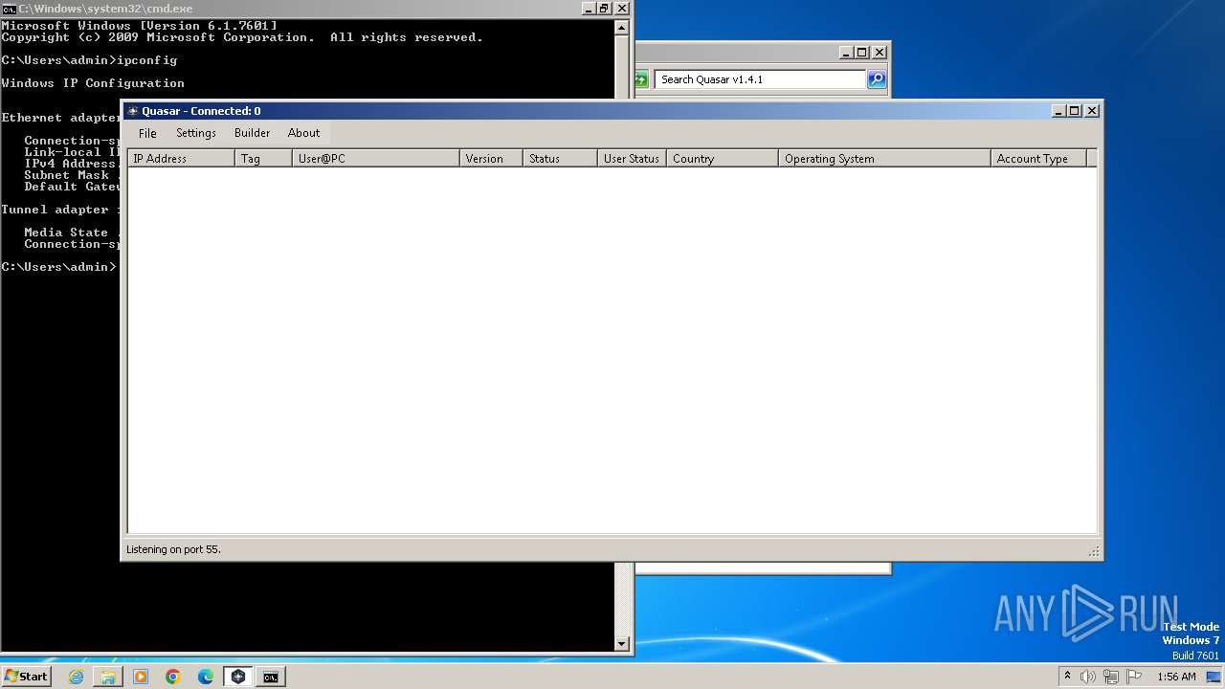This screenshot has width=1225, height=689.
Task: Click the green refresh arrow in Explorer window
Action: point(640,79)
